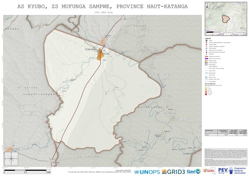Click the Légende heading
Viewport: 249px width, 176px height.
point(208,38)
